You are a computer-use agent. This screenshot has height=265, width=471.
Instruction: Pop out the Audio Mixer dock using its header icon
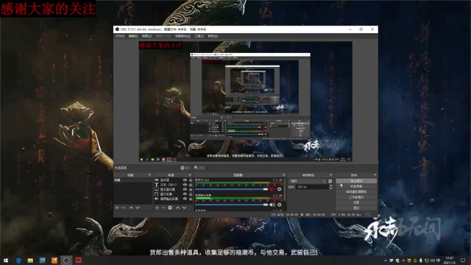(283, 175)
